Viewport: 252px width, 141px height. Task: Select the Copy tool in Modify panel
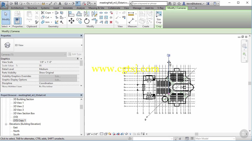[79, 21]
